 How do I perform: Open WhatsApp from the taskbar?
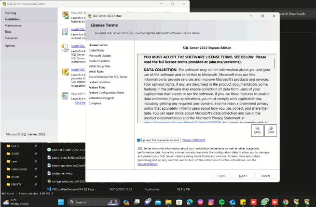264,202
